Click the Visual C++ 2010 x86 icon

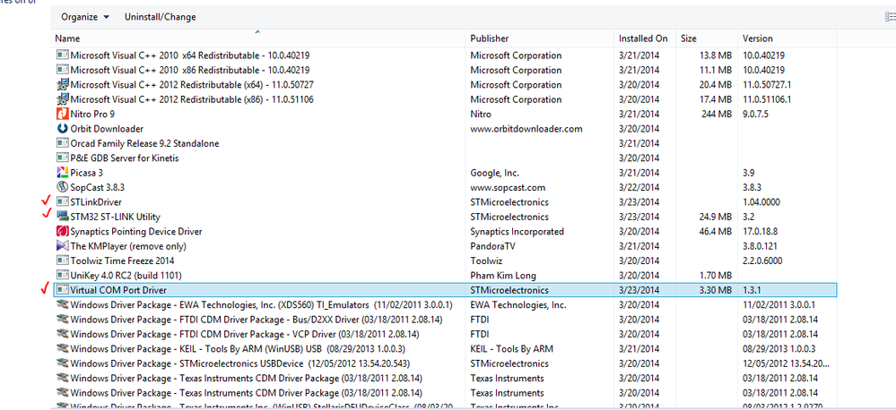click(62, 70)
